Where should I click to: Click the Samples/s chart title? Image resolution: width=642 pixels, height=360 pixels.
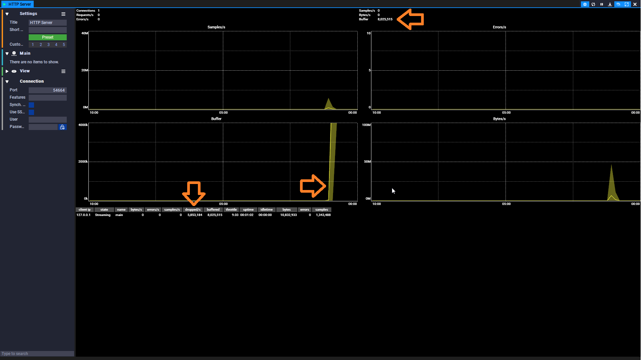coord(217,27)
